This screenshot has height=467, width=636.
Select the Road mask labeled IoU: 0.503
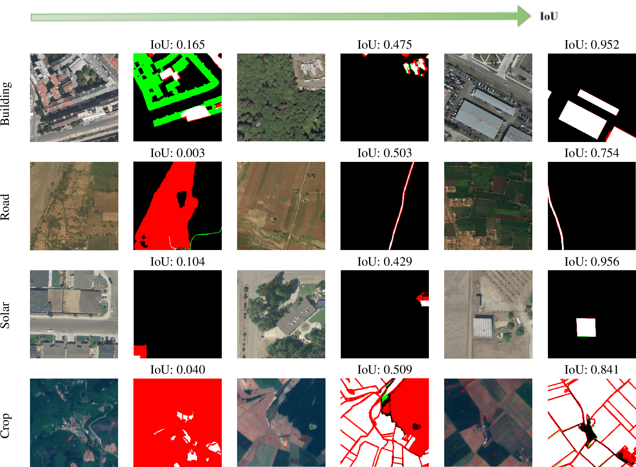click(x=385, y=206)
